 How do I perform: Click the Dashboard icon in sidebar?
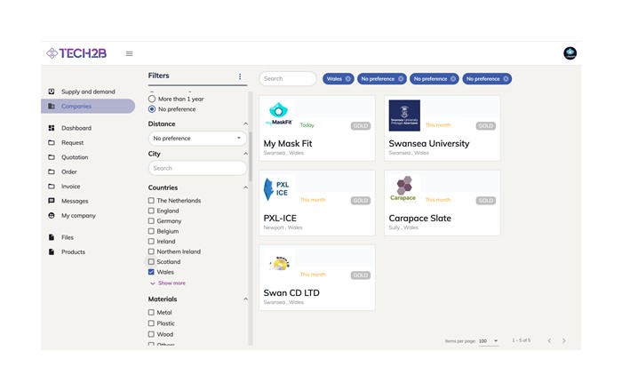click(x=52, y=128)
